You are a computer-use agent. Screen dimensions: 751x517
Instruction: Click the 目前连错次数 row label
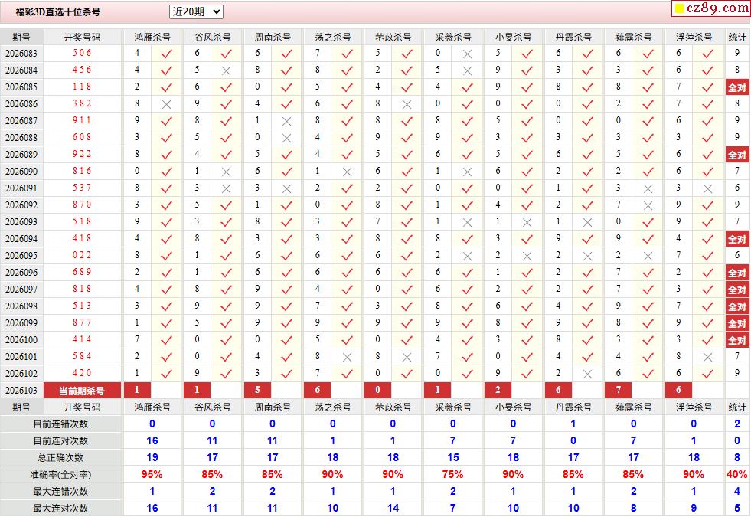tap(60, 424)
